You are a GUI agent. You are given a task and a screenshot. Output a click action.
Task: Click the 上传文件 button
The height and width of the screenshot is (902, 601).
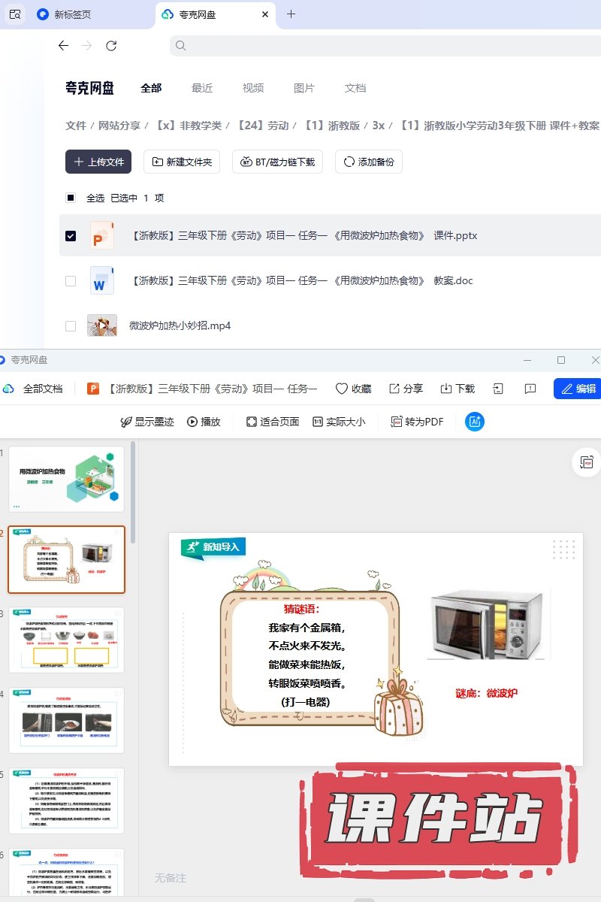98,162
